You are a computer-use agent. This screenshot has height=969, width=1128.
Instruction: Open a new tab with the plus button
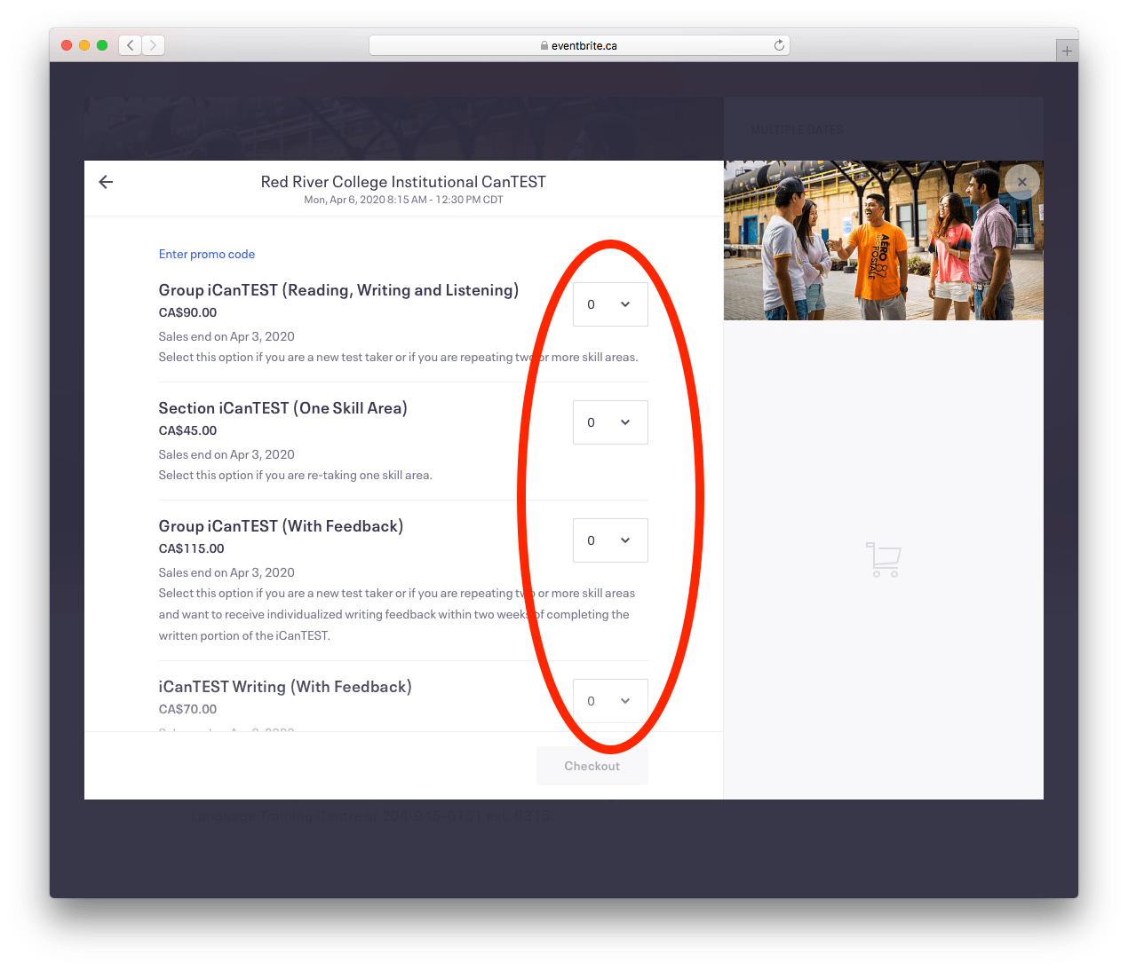pyautogui.click(x=1067, y=51)
